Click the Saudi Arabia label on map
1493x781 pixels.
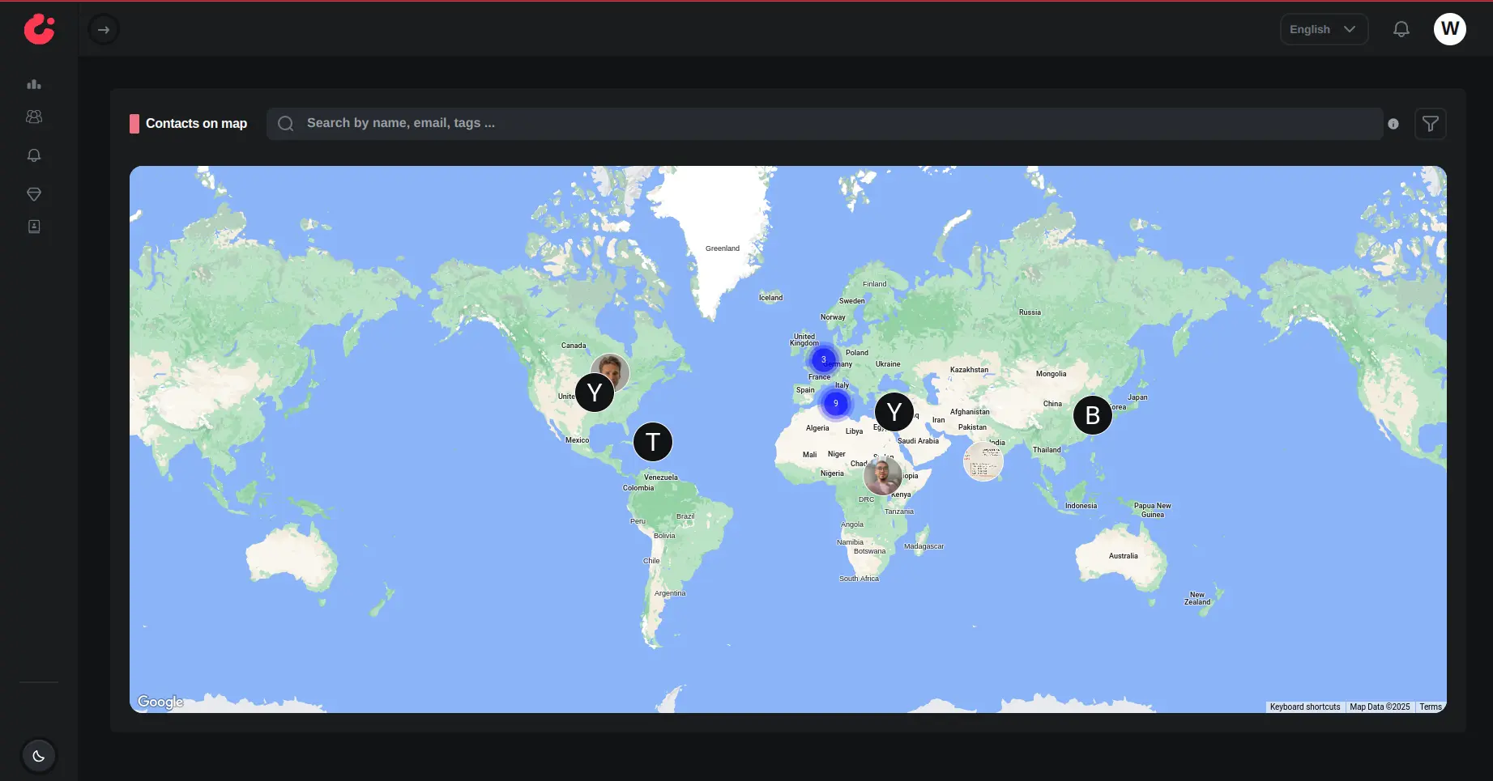(919, 441)
